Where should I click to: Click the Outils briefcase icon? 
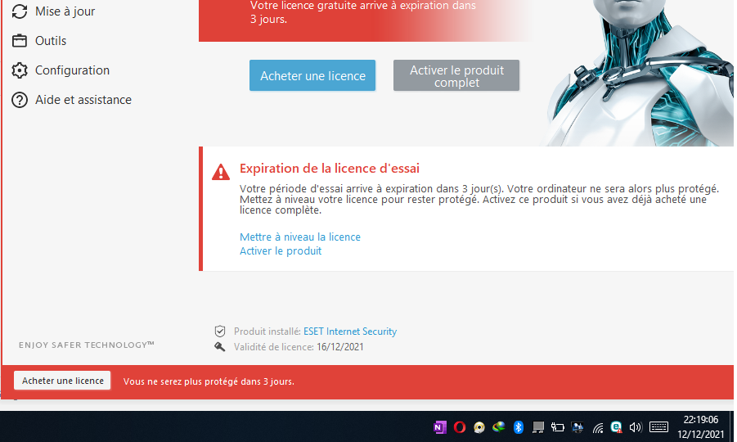pyautogui.click(x=20, y=41)
